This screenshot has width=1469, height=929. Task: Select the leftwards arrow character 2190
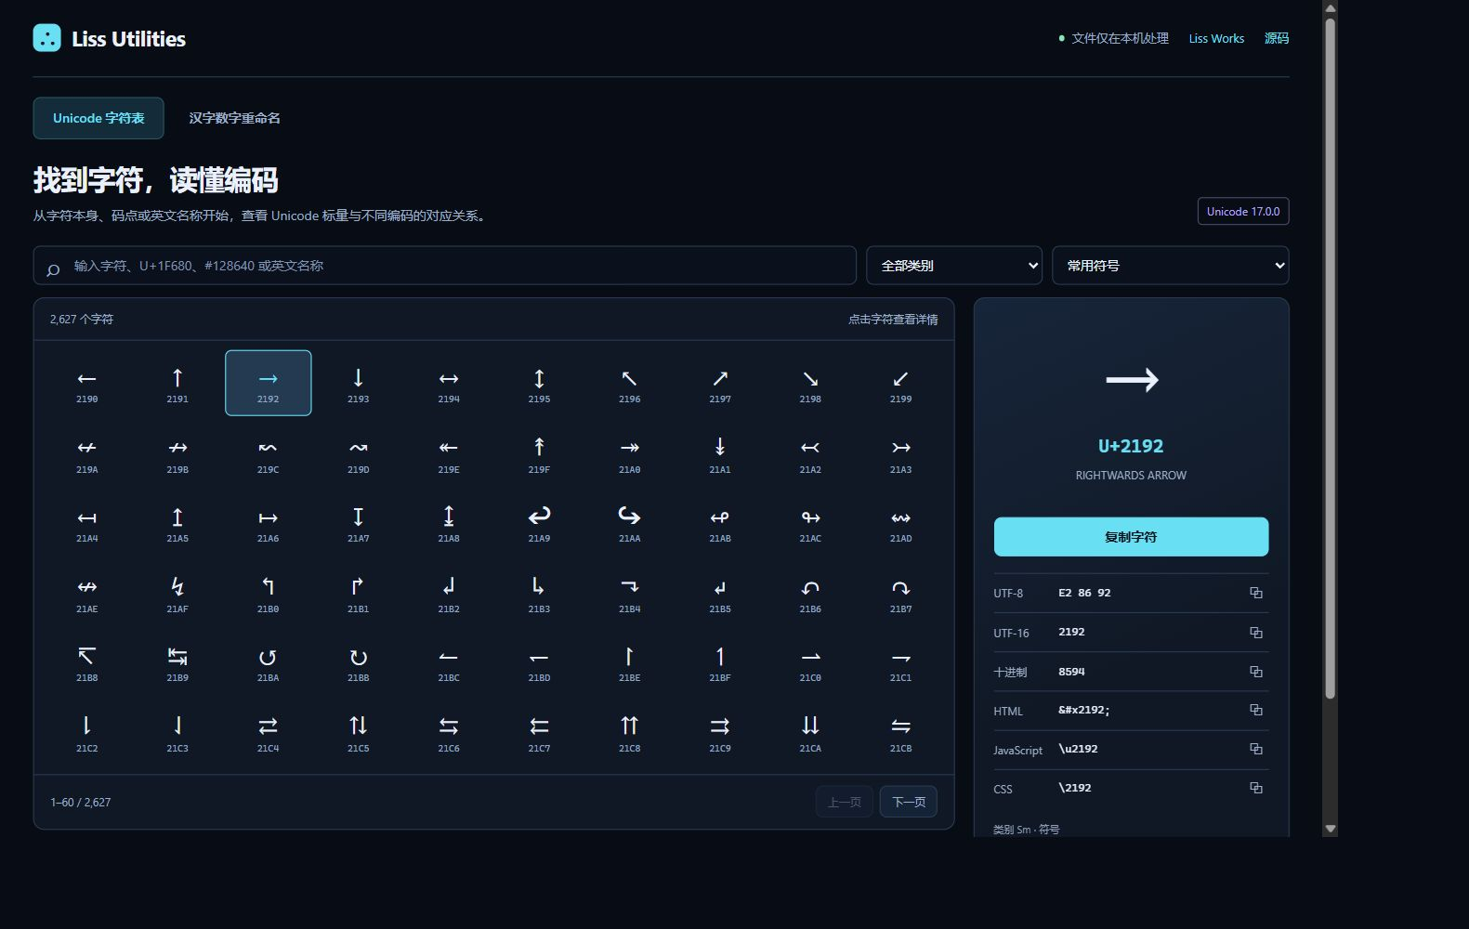(87, 383)
